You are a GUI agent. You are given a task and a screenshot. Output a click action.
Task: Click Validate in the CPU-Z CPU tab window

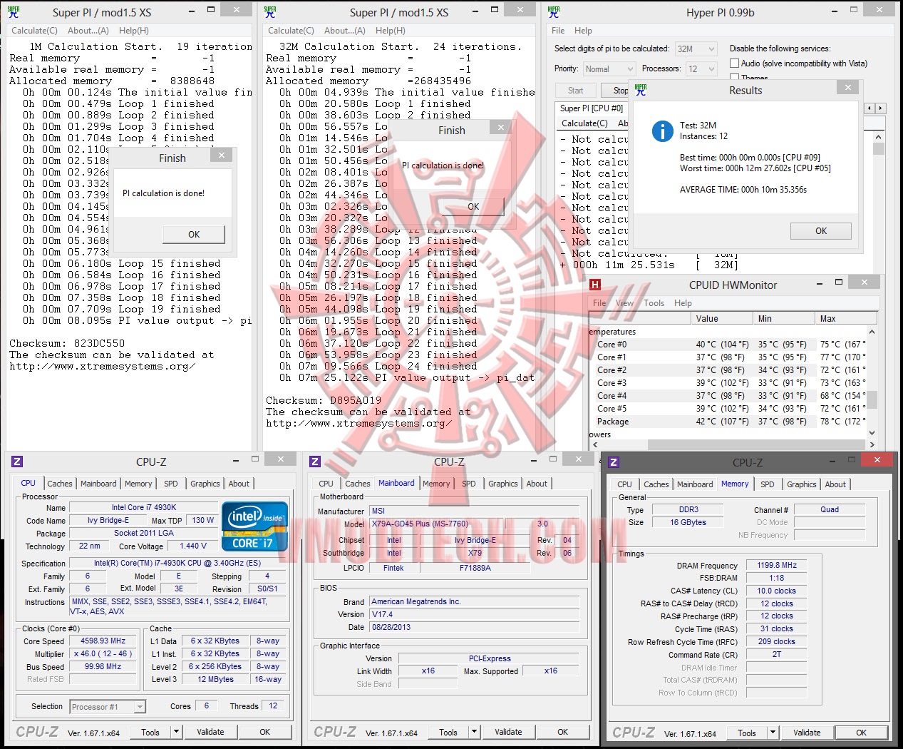click(210, 732)
